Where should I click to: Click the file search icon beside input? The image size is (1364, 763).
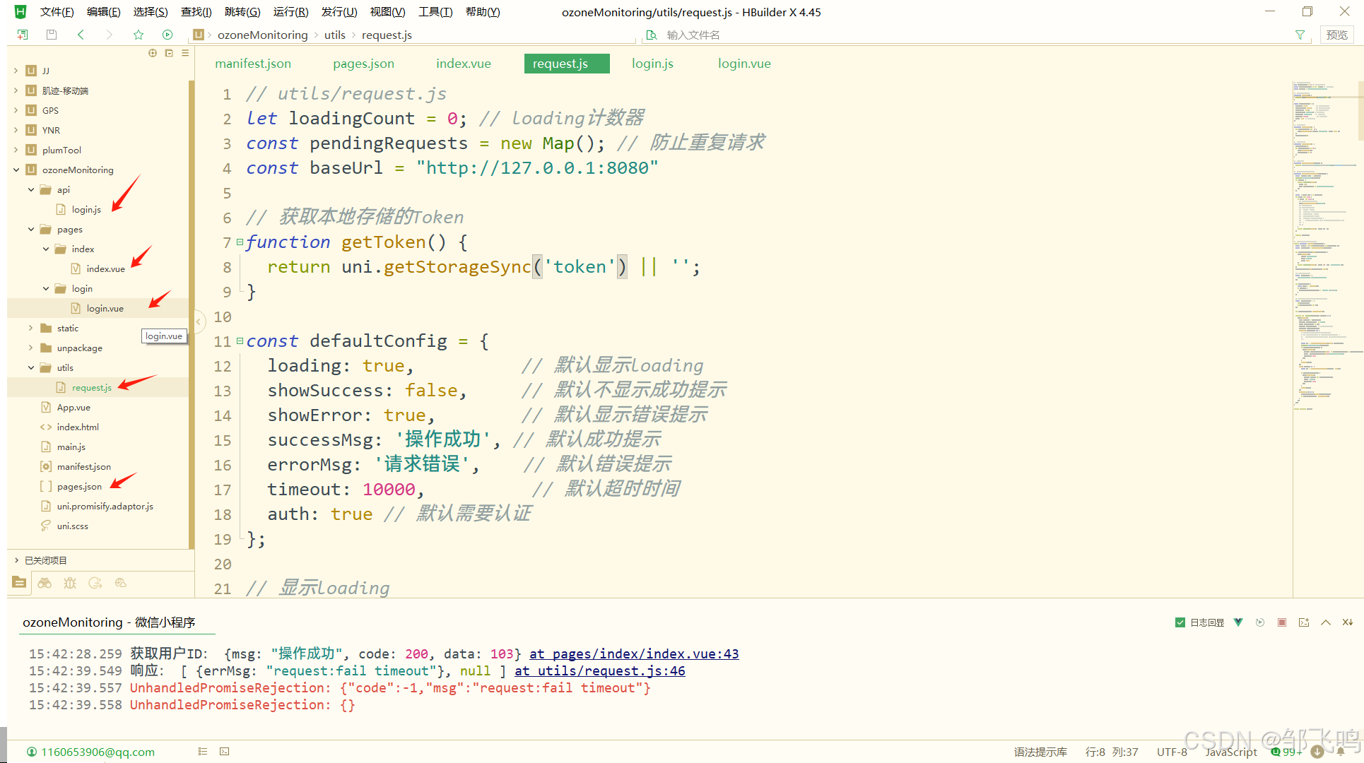pos(652,35)
